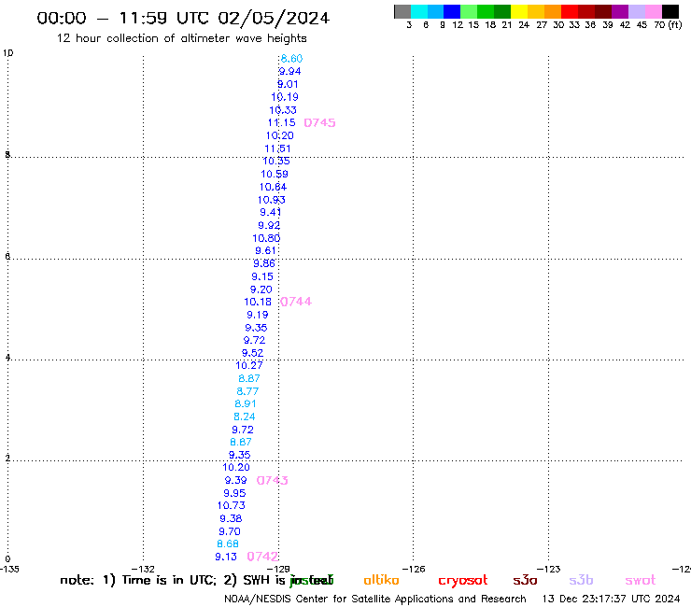Select the 9.95 wave height value
Image resolution: width=691 pixels, height=607 pixels.
(234, 493)
